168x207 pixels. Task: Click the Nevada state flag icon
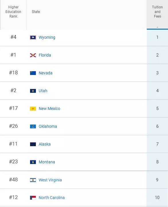tap(33, 73)
